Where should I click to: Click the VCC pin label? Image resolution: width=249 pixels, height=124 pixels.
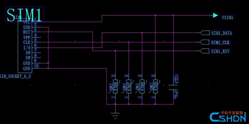click(x=27, y=22)
